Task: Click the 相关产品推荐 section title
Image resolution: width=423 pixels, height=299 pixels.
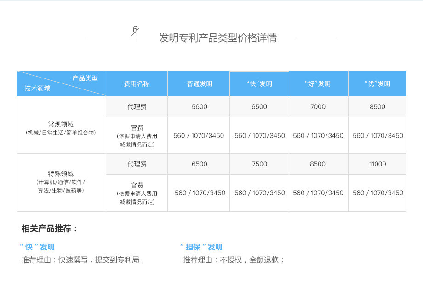Action: (49, 228)
